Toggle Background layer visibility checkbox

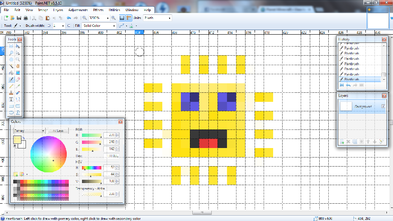[x=383, y=106]
